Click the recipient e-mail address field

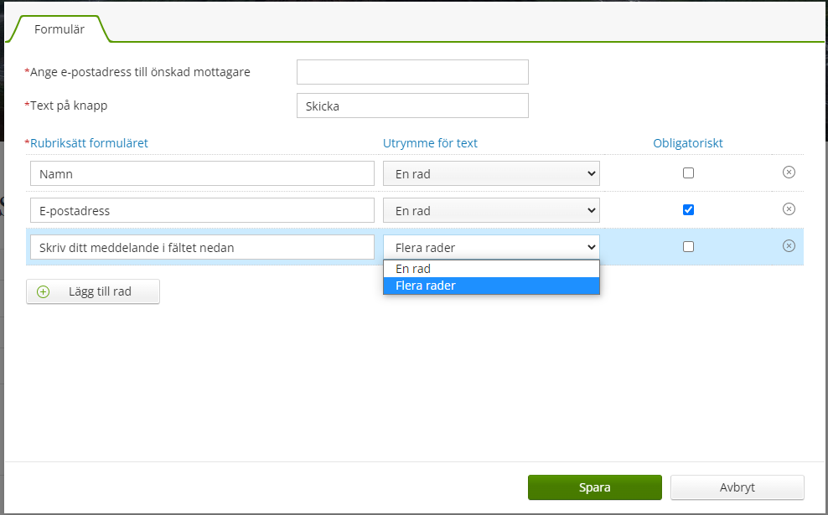click(x=412, y=72)
